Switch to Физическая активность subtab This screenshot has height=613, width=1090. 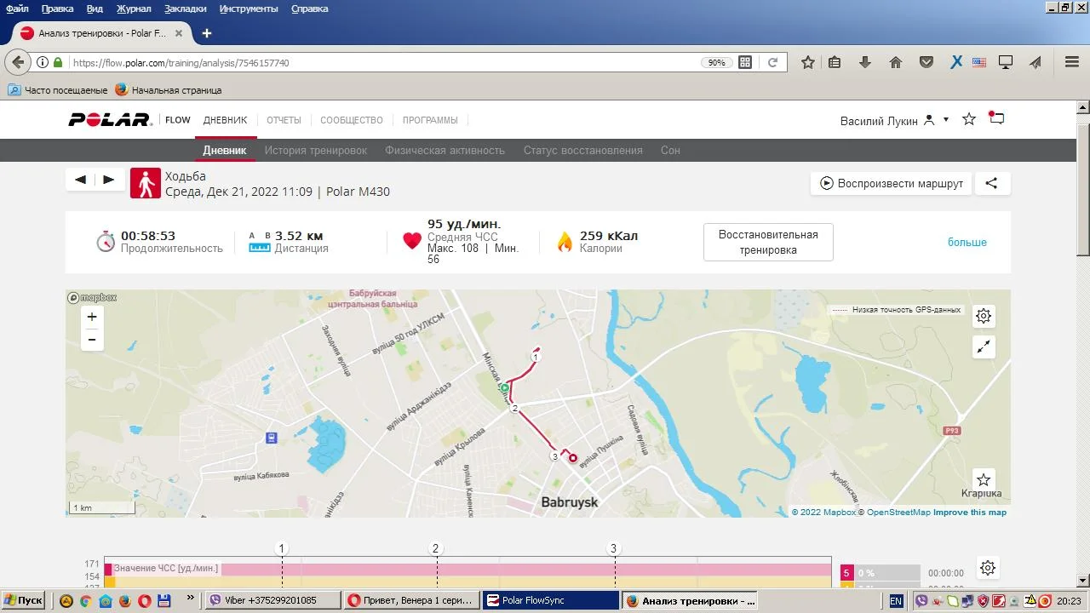[445, 151]
